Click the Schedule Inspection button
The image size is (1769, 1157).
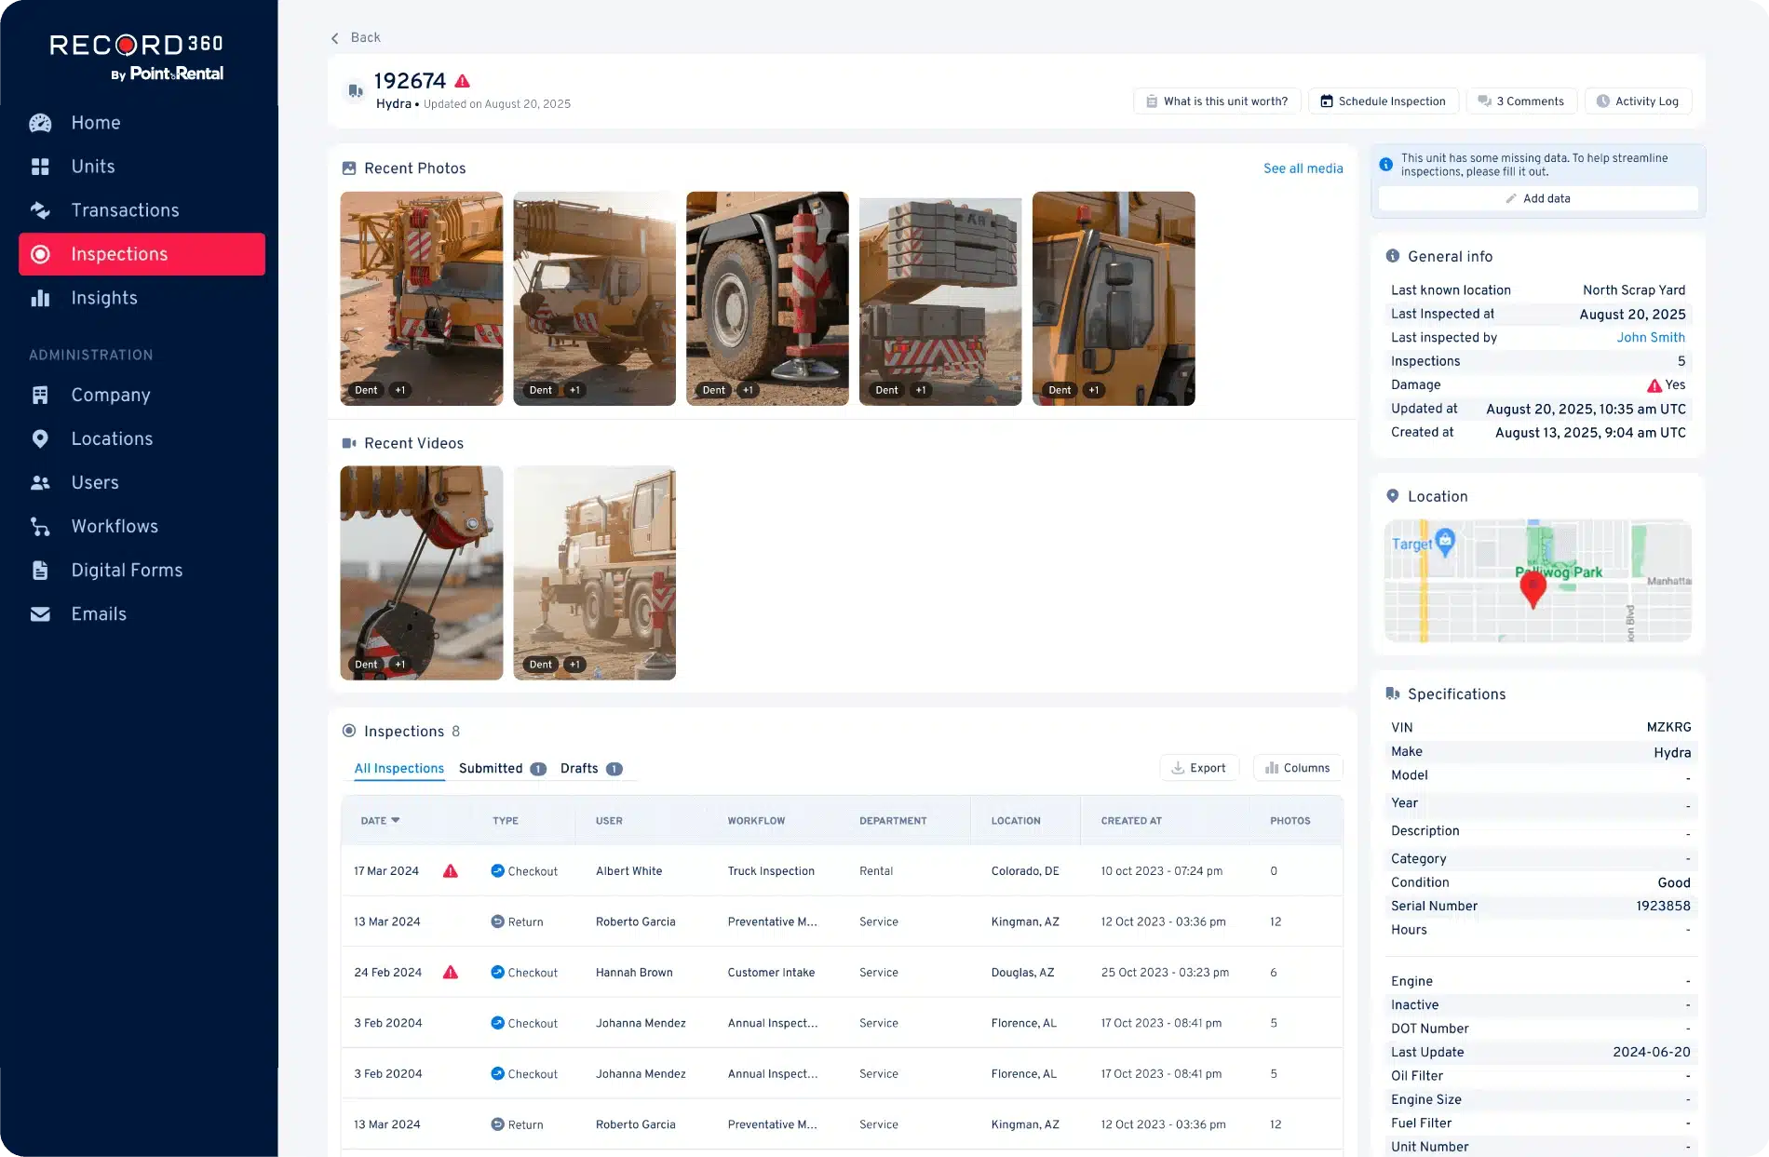pos(1383,101)
